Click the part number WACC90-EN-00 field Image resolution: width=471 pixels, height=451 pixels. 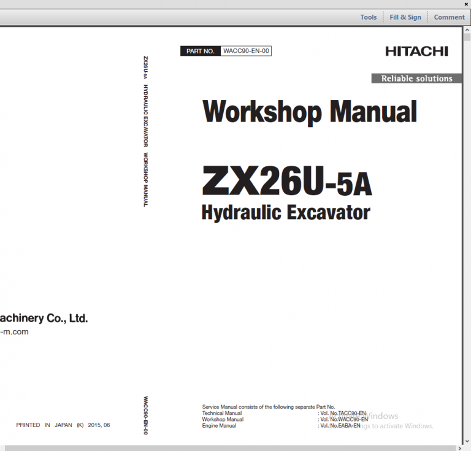click(246, 51)
